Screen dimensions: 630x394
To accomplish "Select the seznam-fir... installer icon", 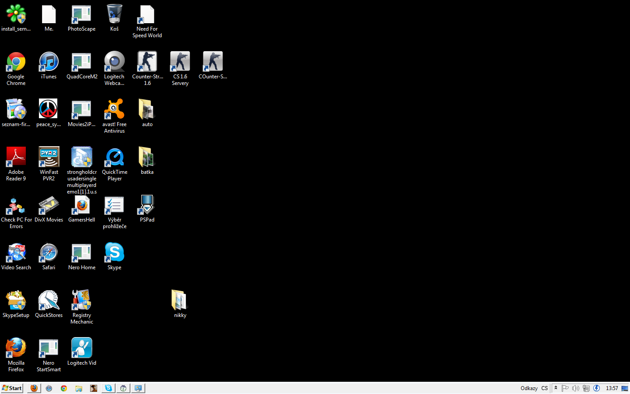I will click(x=16, y=110).
